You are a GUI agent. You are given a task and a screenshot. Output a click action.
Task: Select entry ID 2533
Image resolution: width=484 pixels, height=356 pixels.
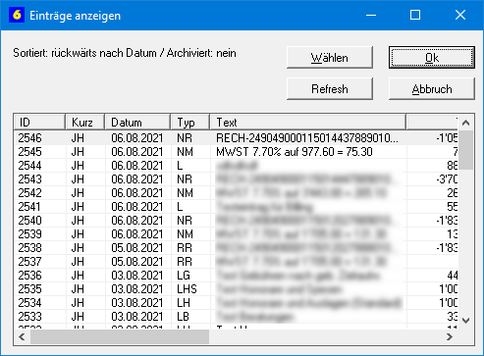(236, 317)
